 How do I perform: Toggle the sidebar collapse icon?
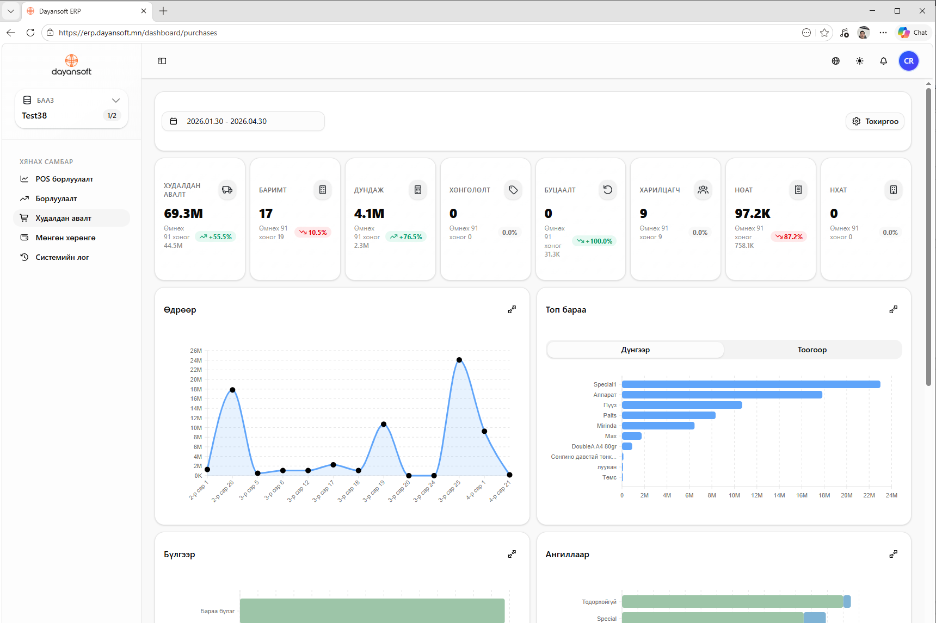162,61
